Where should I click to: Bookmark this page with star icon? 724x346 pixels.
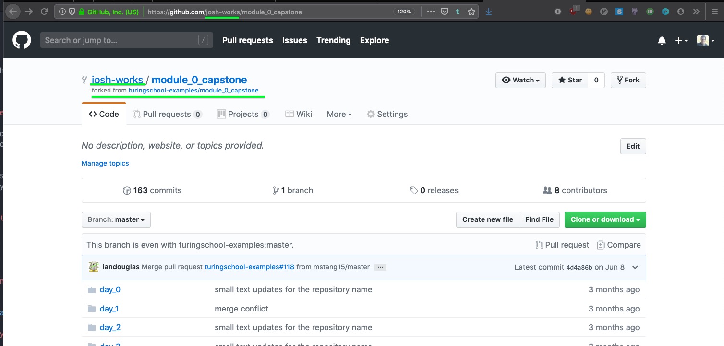point(471,12)
